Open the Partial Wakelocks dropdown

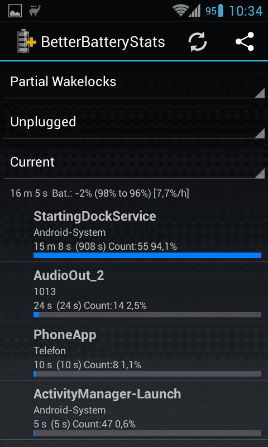tap(134, 82)
